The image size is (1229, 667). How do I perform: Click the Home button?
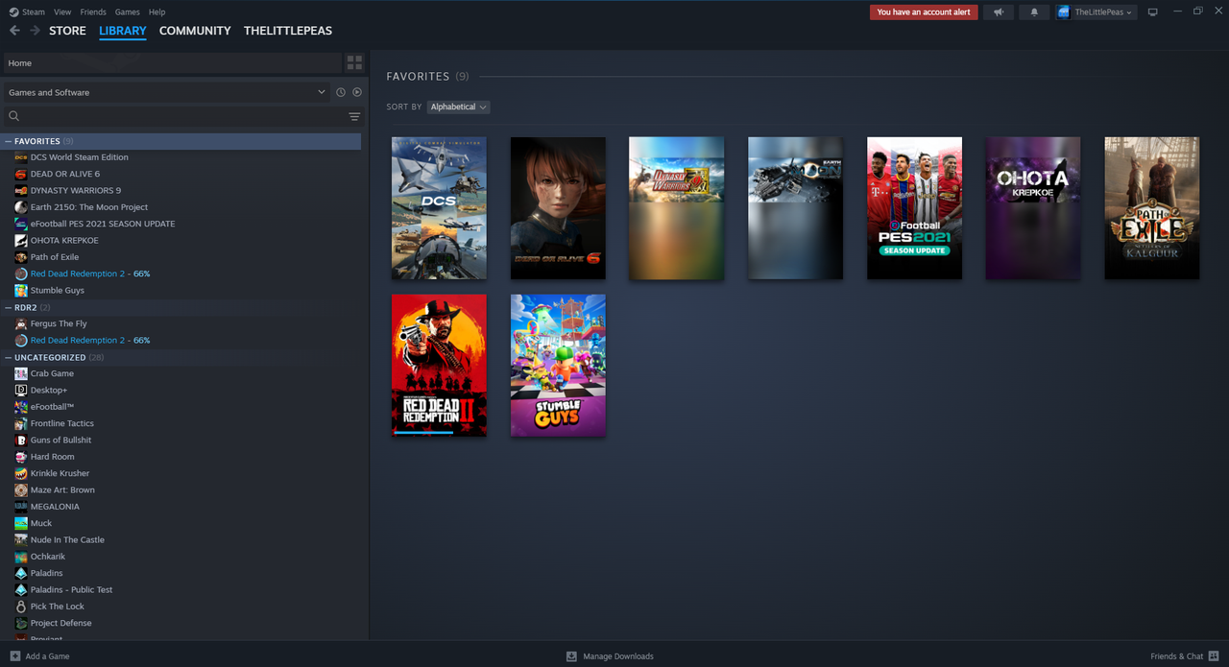(172, 62)
